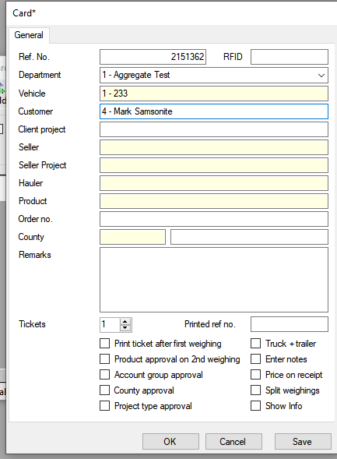
Task: Enable the Enter notes option
Action: pyautogui.click(x=255, y=359)
